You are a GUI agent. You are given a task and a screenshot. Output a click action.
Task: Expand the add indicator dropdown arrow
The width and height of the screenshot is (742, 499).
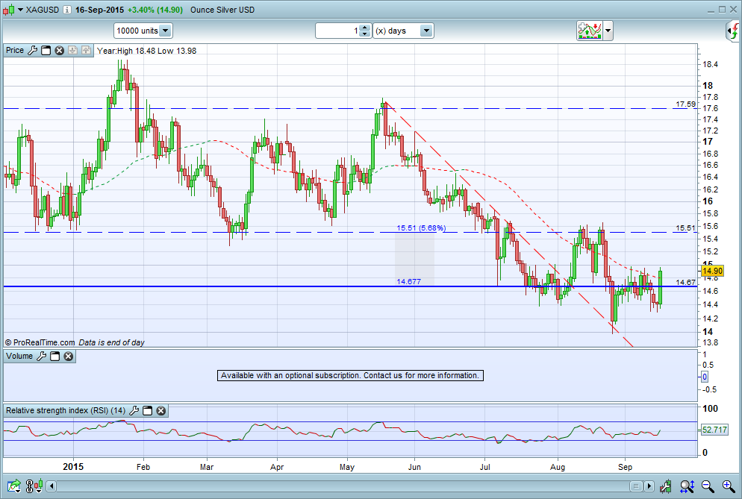tap(608, 31)
